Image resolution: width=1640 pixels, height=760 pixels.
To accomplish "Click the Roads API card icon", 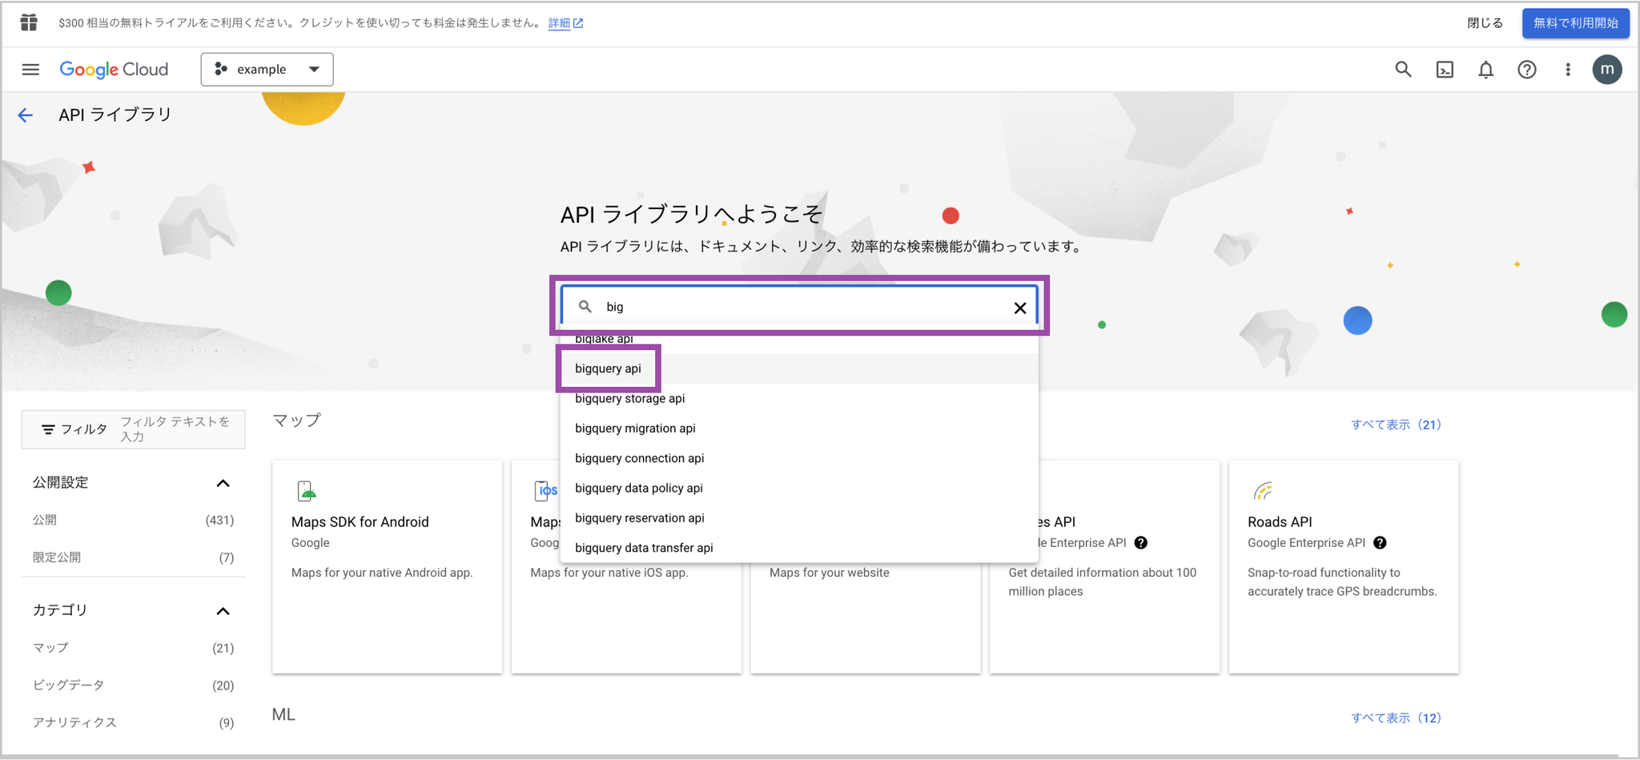I will point(1263,490).
